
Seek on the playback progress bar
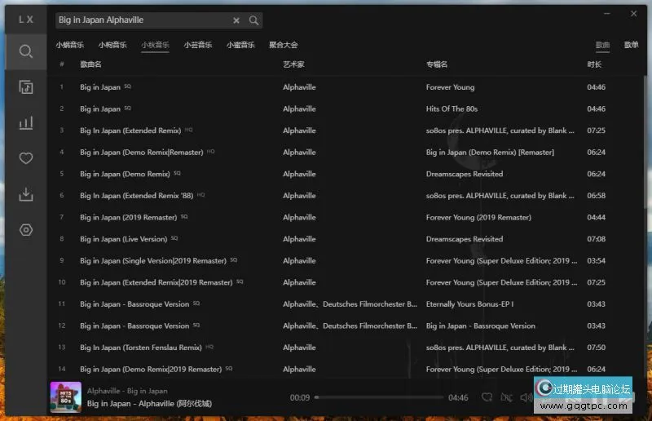pyautogui.click(x=379, y=397)
